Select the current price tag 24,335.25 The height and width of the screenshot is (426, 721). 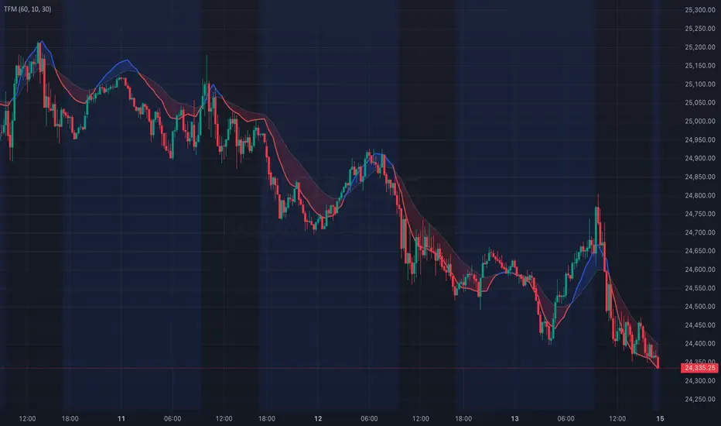(699, 368)
